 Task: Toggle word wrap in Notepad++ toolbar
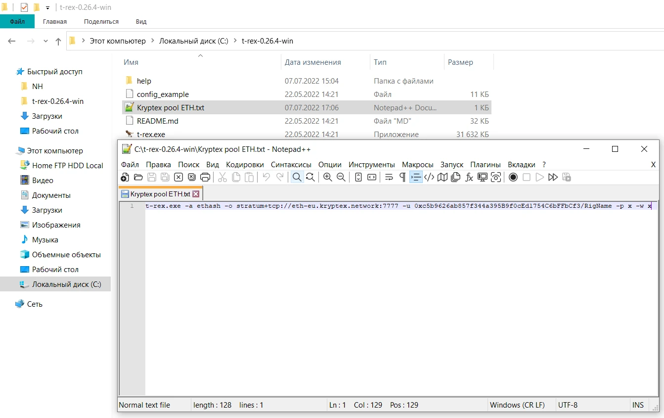click(389, 177)
